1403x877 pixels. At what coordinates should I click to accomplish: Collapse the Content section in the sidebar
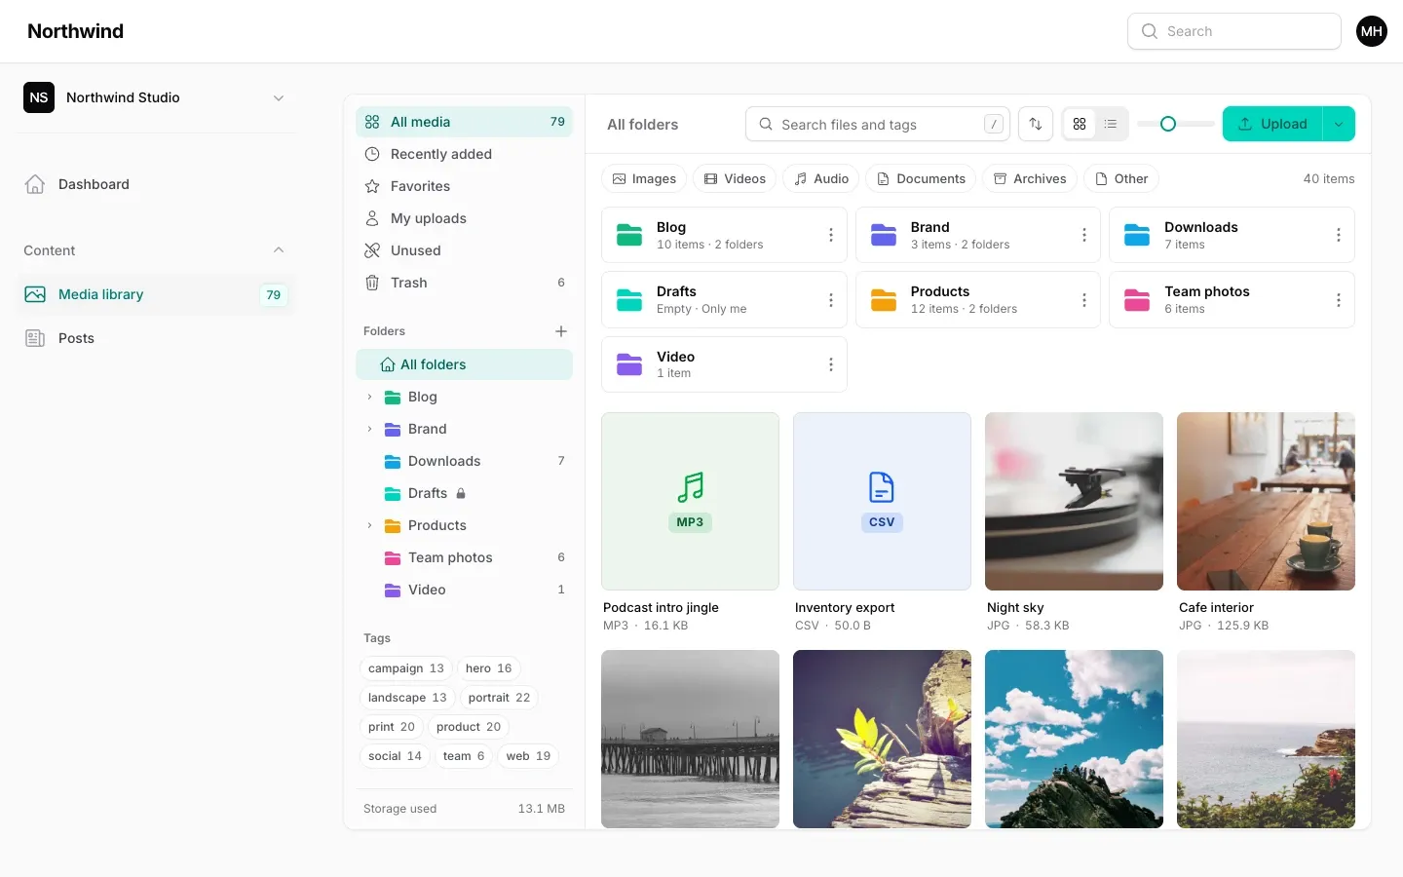(279, 250)
